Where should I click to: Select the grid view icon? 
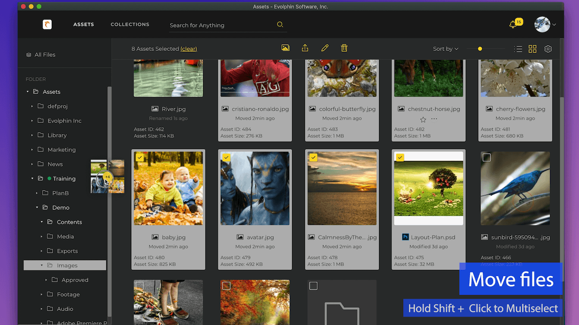coord(532,49)
